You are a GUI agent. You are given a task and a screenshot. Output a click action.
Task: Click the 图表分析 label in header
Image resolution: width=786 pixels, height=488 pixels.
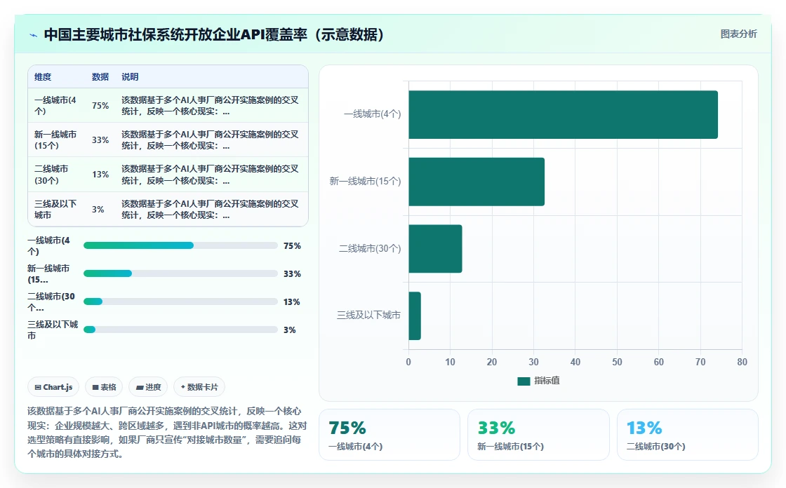[738, 34]
